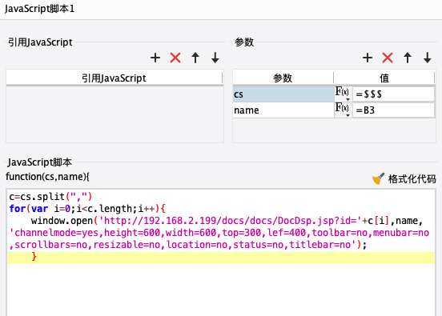
Task: Select the cs parameter name cell
Action: tap(283, 94)
